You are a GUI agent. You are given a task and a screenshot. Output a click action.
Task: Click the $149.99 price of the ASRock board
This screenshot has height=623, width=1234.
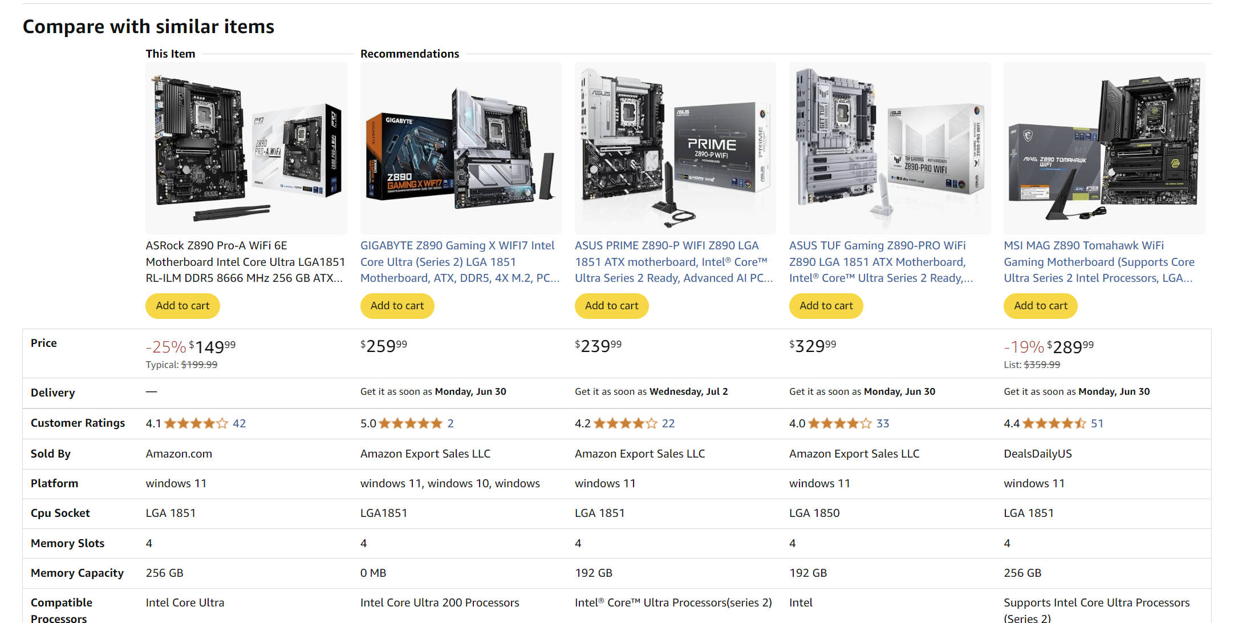click(212, 346)
